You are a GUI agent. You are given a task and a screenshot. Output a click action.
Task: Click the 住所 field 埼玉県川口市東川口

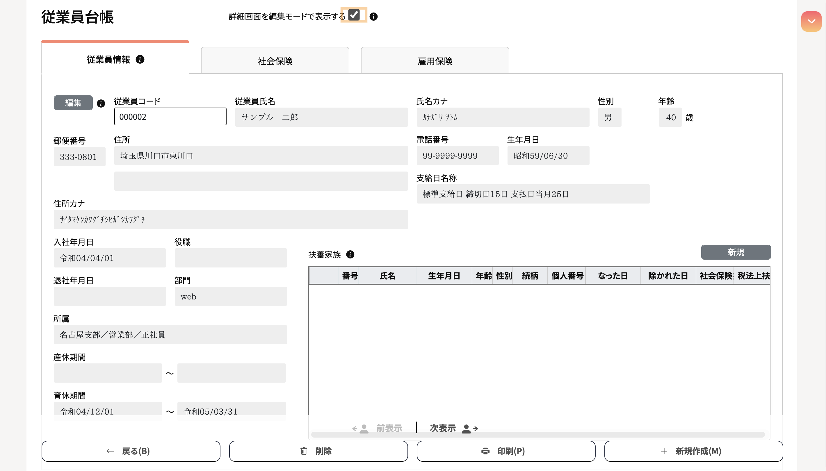261,156
